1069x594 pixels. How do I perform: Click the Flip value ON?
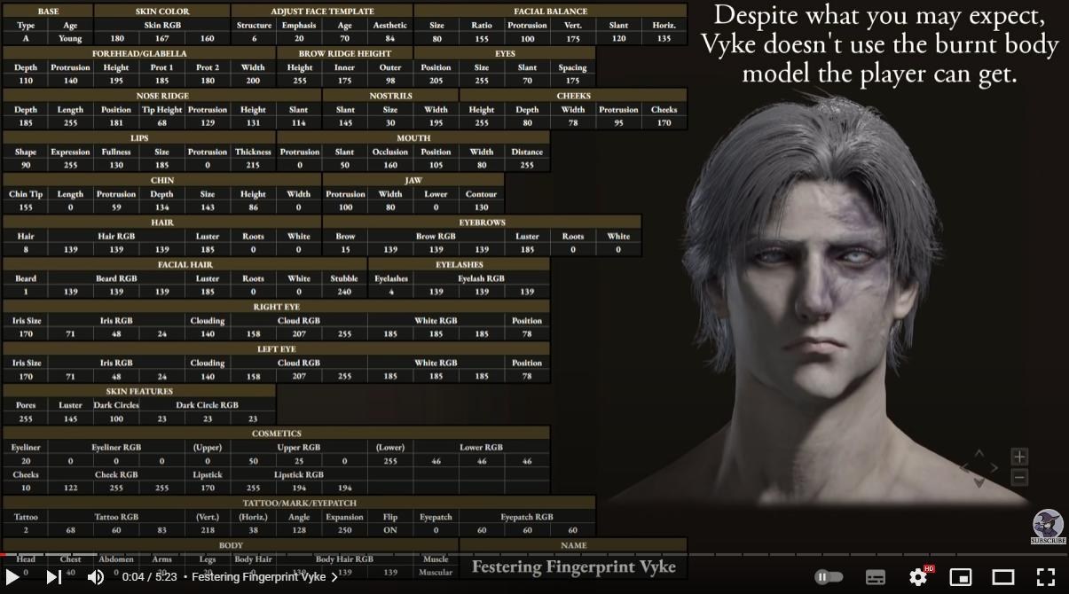coord(390,530)
